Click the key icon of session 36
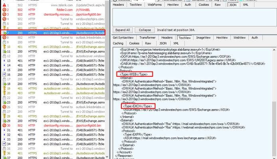 (4, 153)
